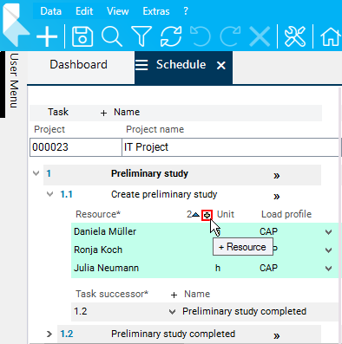342x344 pixels.
Task: Close the Schedule tab
Action: pyautogui.click(x=221, y=66)
